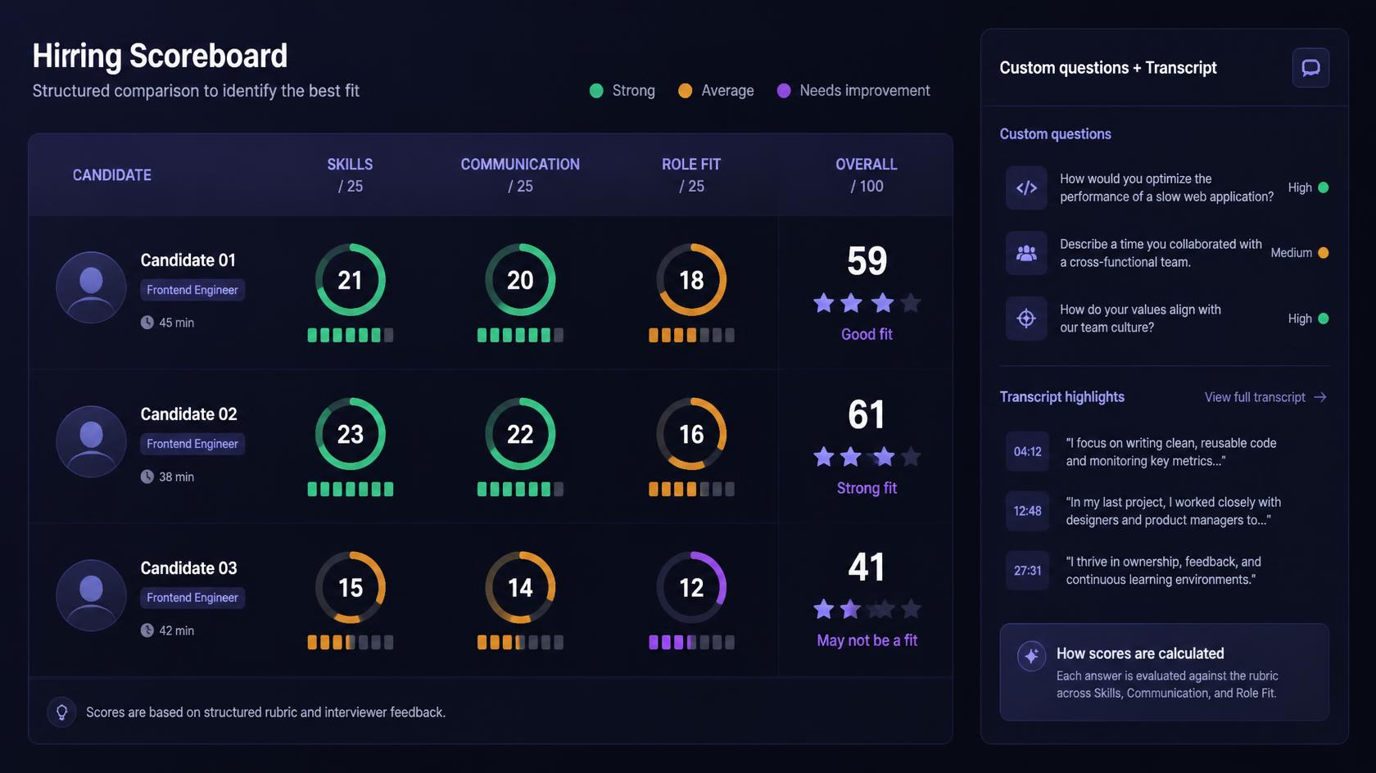Jump to transcript timestamp 12:48

pos(1027,511)
